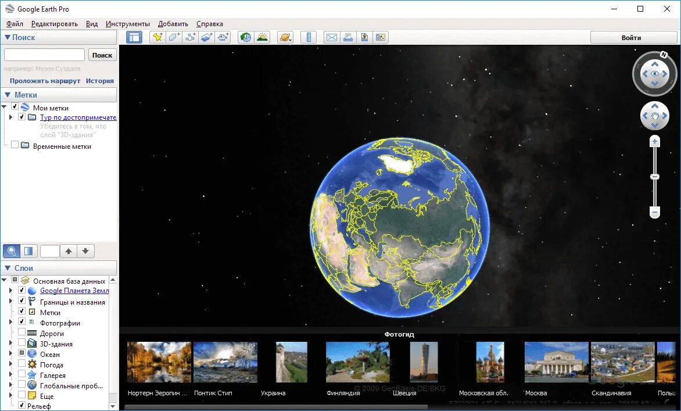Enable the Дороги layer checkbox
681x411 pixels.
click(21, 333)
